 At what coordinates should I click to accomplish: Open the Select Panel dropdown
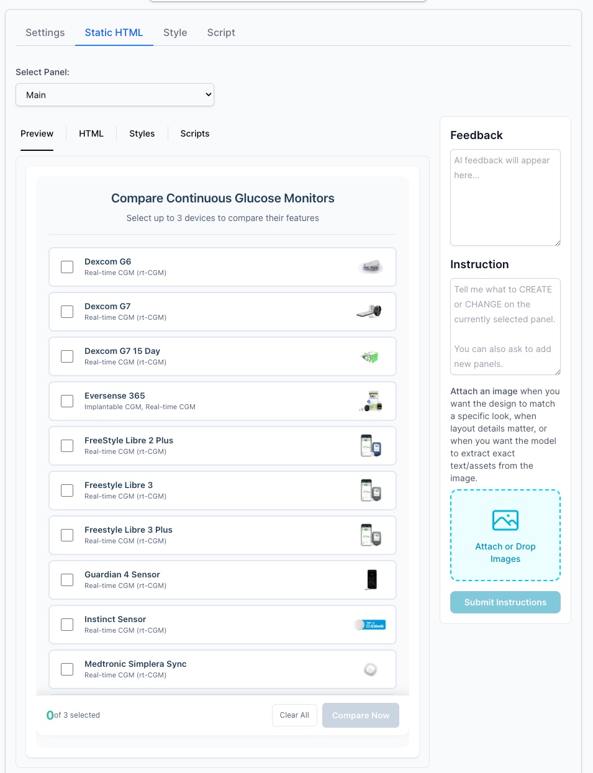115,95
